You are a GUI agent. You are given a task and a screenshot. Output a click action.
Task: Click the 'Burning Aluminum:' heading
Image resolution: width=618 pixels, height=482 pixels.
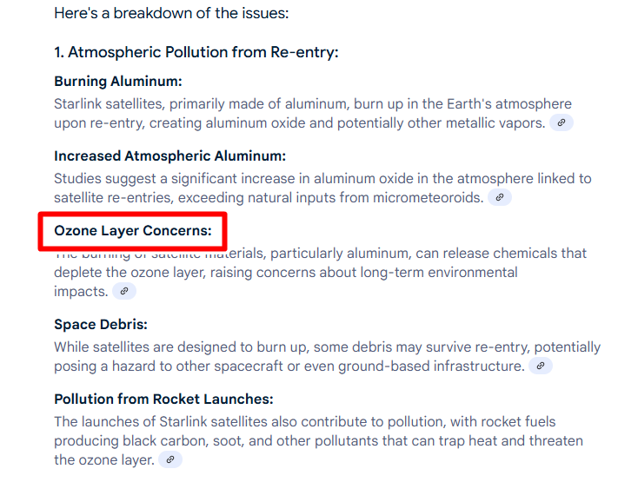point(118,81)
